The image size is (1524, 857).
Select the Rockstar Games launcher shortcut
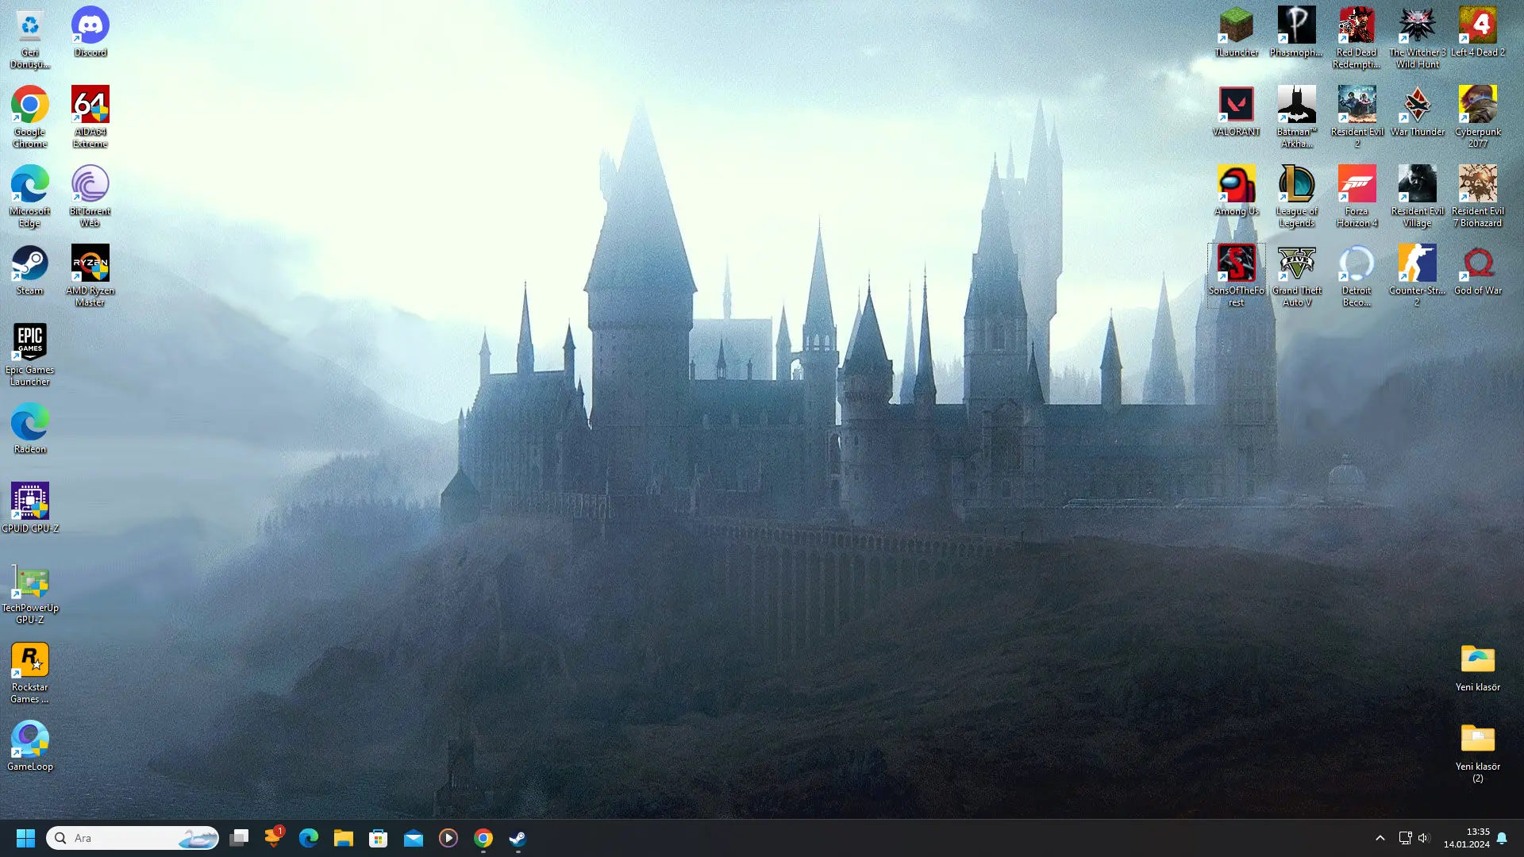tap(29, 673)
